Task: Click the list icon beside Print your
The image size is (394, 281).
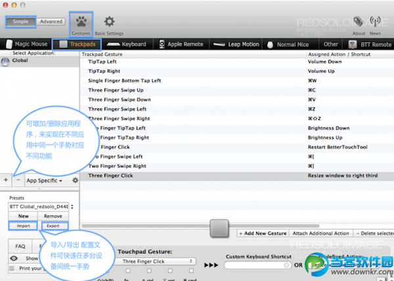Action: 12,268
